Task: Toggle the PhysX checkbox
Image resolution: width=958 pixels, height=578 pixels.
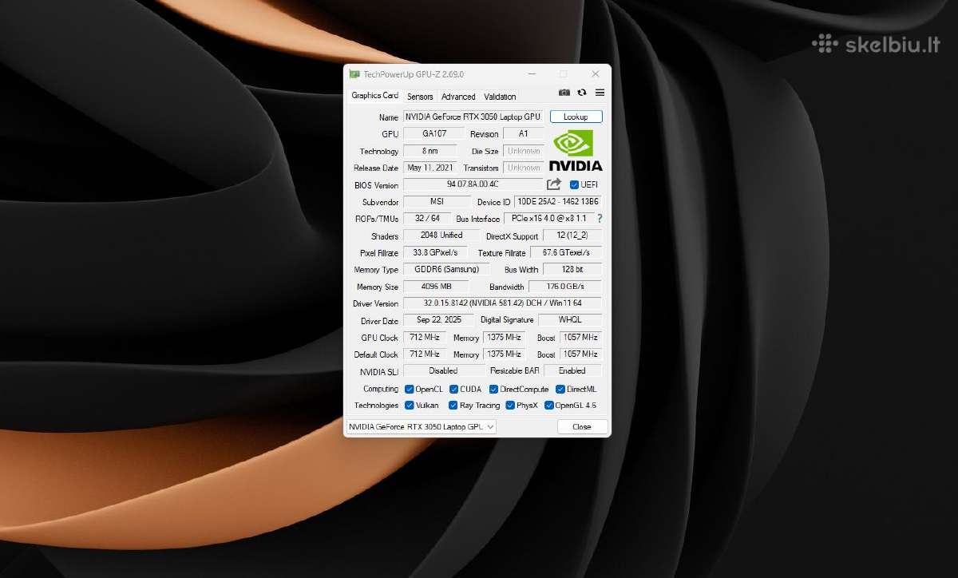Action: (x=510, y=406)
